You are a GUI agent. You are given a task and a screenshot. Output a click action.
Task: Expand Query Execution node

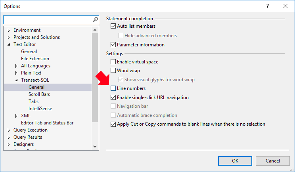pyautogui.click(x=9, y=130)
